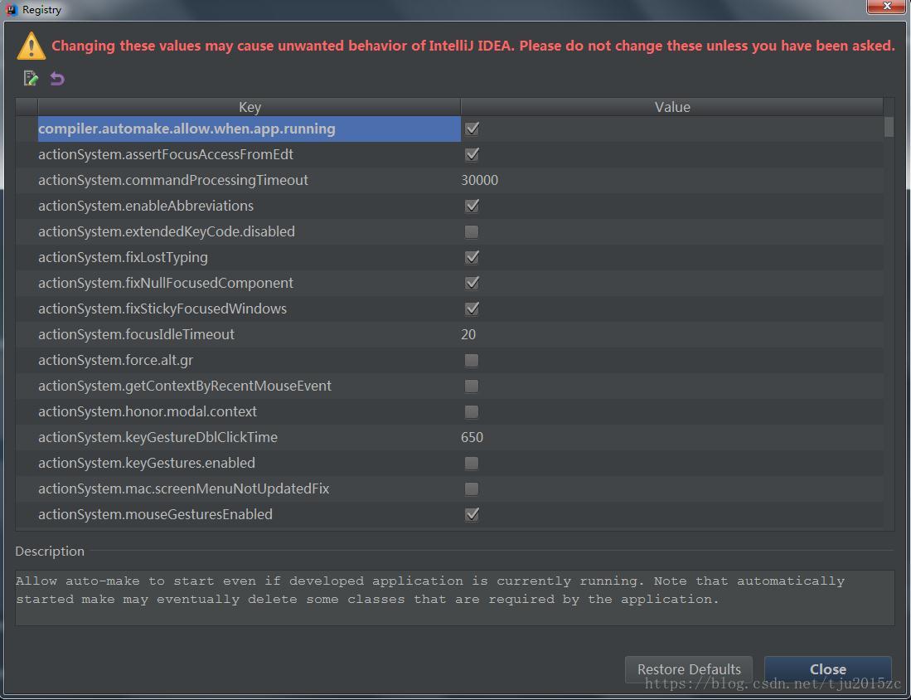Click the keyGestureDblClickTime value 650
The height and width of the screenshot is (700, 911).
(x=472, y=437)
